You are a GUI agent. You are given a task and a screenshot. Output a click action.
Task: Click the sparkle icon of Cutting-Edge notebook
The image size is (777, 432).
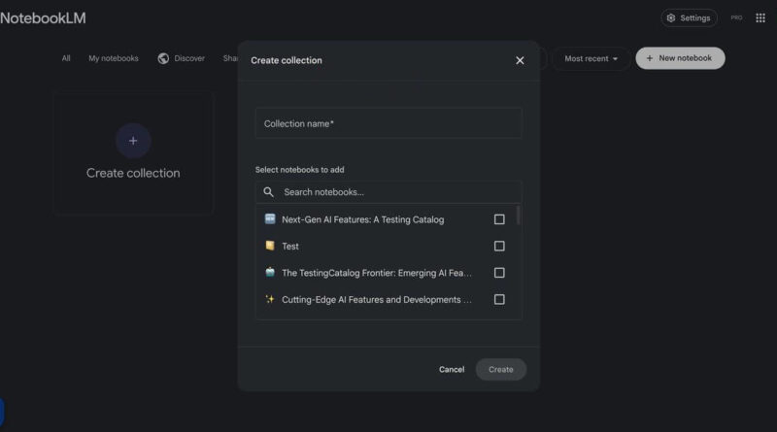click(x=270, y=299)
